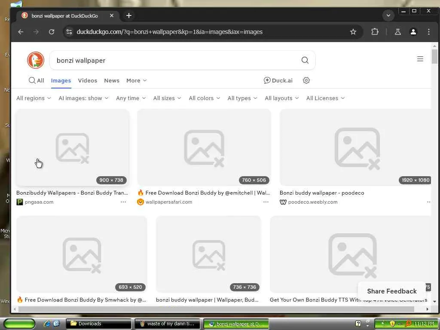This screenshot has width=440, height=330.
Task: Open Bonzibuddy Wallpapers - Bonzi Buddy Tran... link
Action: pyautogui.click(x=72, y=193)
